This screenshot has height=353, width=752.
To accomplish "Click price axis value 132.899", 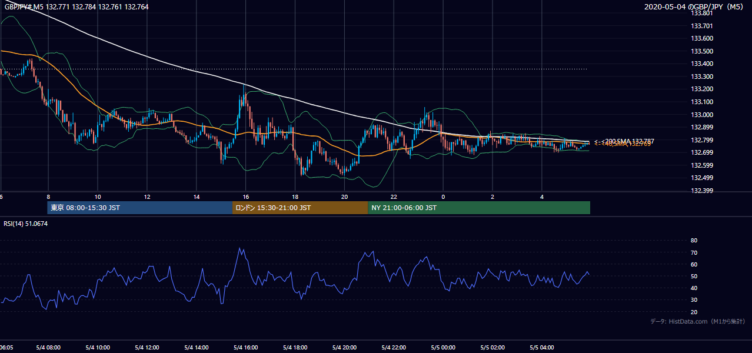I will [x=701, y=127].
